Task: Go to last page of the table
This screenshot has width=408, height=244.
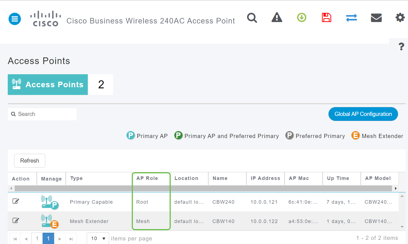Action: [x=71, y=239]
